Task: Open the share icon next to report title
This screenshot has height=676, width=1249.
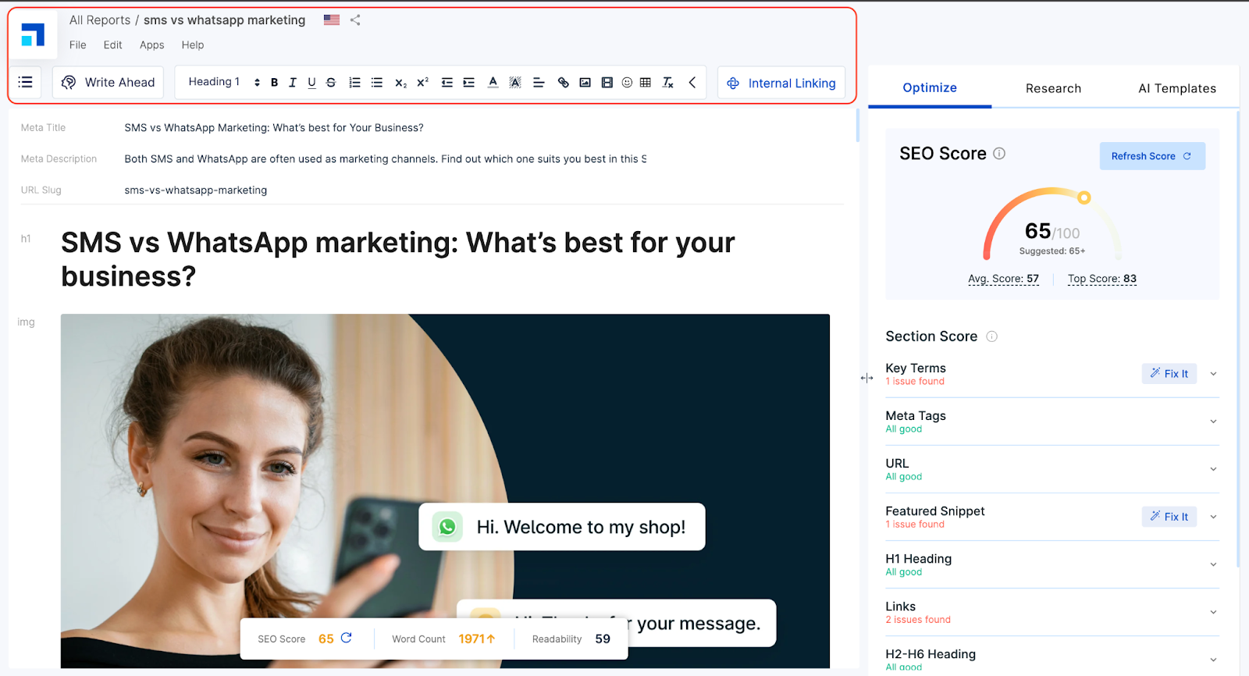Action: point(355,20)
